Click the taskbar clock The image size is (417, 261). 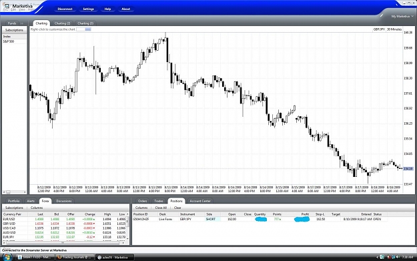[x=408, y=257]
